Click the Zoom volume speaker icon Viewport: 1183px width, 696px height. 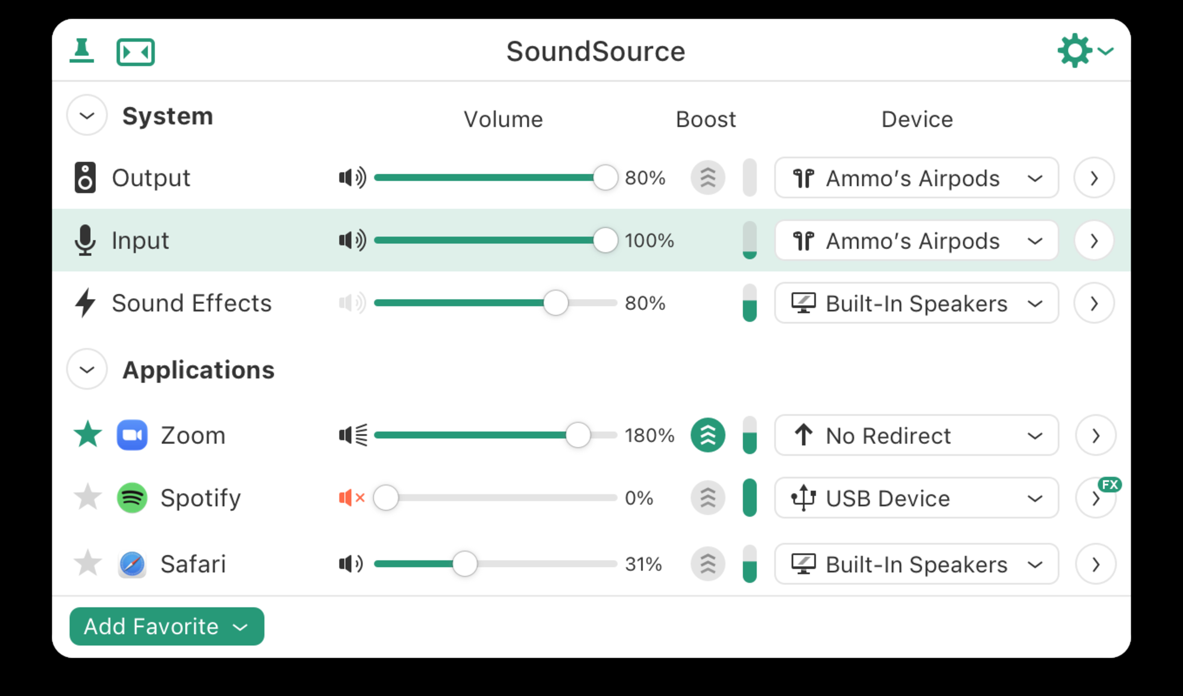pyautogui.click(x=352, y=435)
